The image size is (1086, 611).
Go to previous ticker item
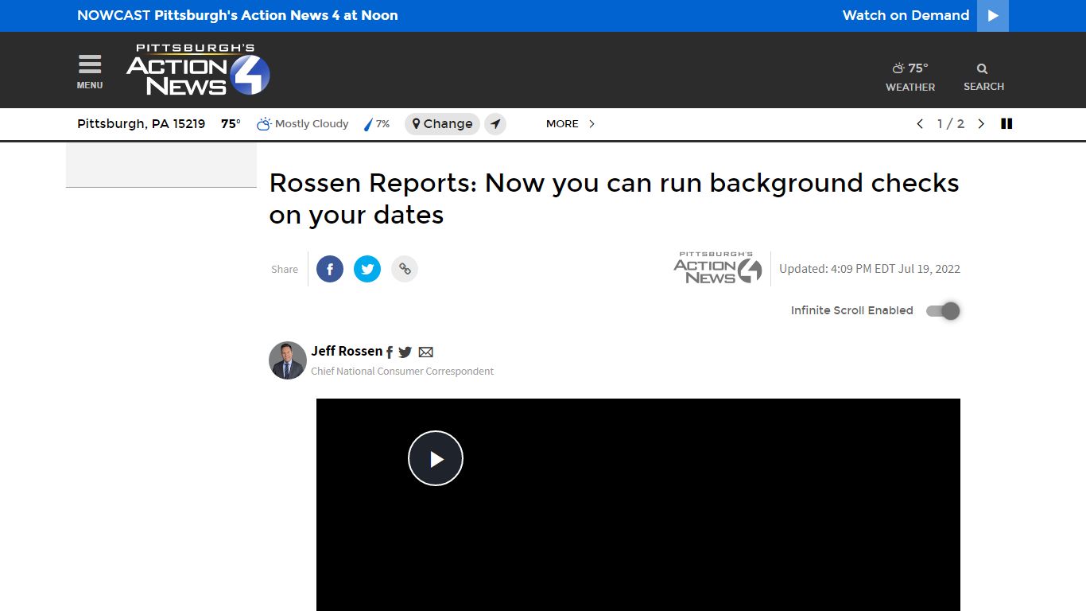[920, 124]
